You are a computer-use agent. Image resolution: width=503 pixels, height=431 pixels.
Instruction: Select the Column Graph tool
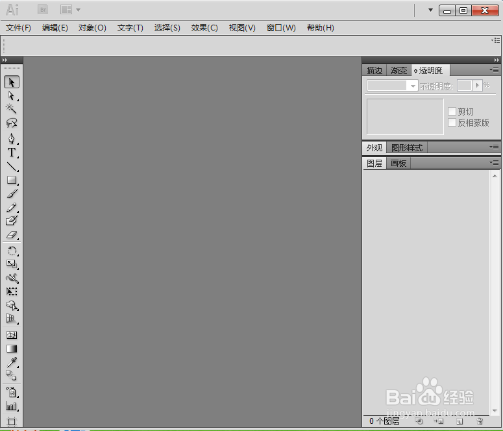pos(12,406)
